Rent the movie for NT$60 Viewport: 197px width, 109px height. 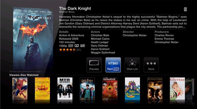[113, 65]
